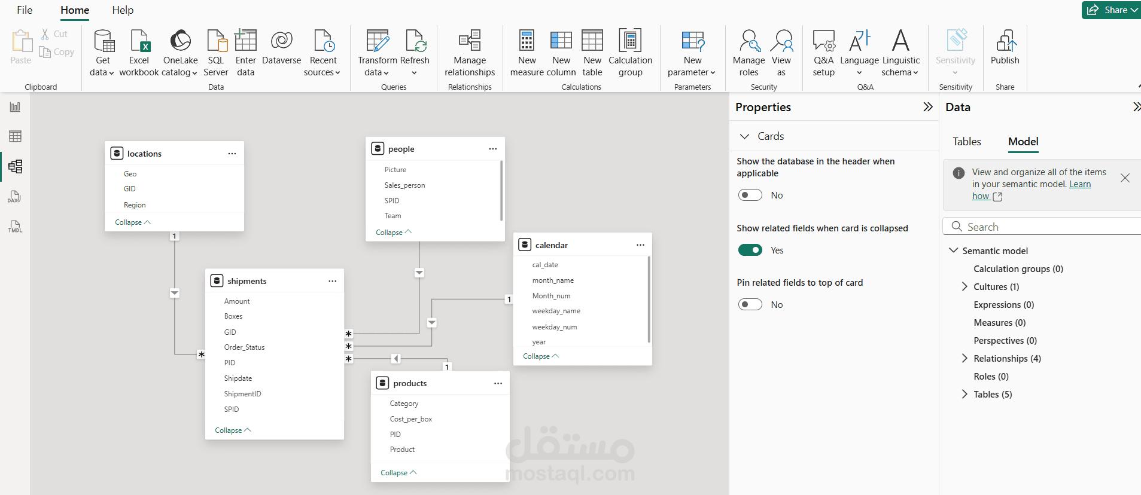Turn off show related fields when collapsed
1141x495 pixels.
pos(750,250)
